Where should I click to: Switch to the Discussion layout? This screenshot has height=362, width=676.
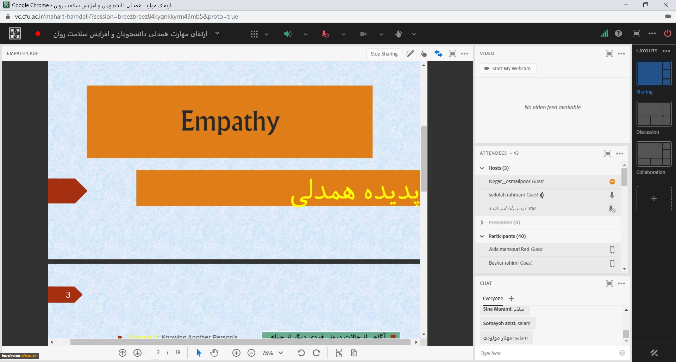tap(654, 114)
